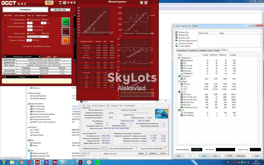Switch to AIDA64 red 64 taskbar icon
264x165 pixels.
(x=37, y=162)
